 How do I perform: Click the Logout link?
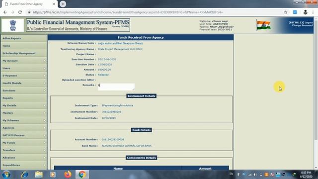(309, 22)
